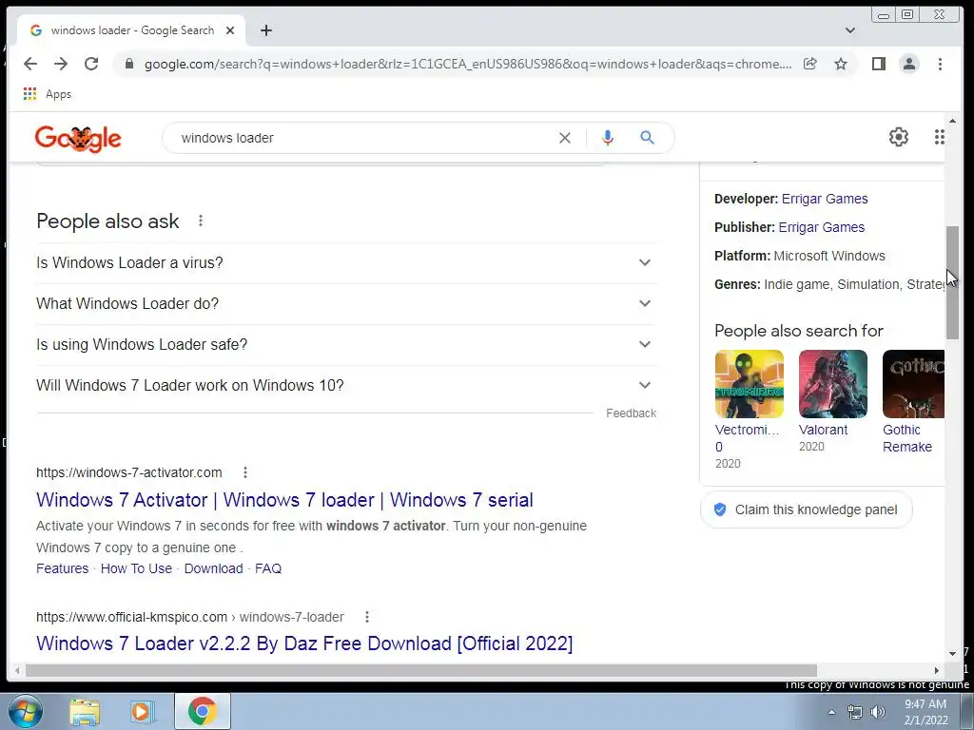Open the tab search dropdown arrow
The width and height of the screenshot is (974, 730).
pos(850,30)
